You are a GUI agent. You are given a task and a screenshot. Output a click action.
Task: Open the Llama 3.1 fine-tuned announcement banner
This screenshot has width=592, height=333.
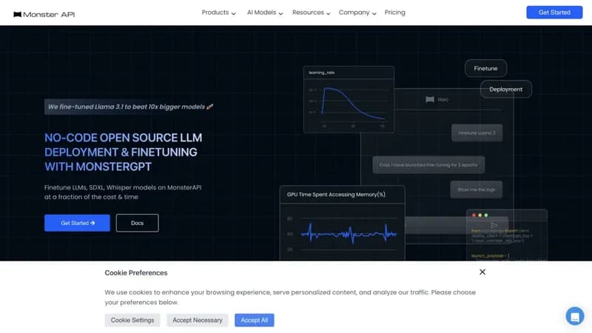130,107
